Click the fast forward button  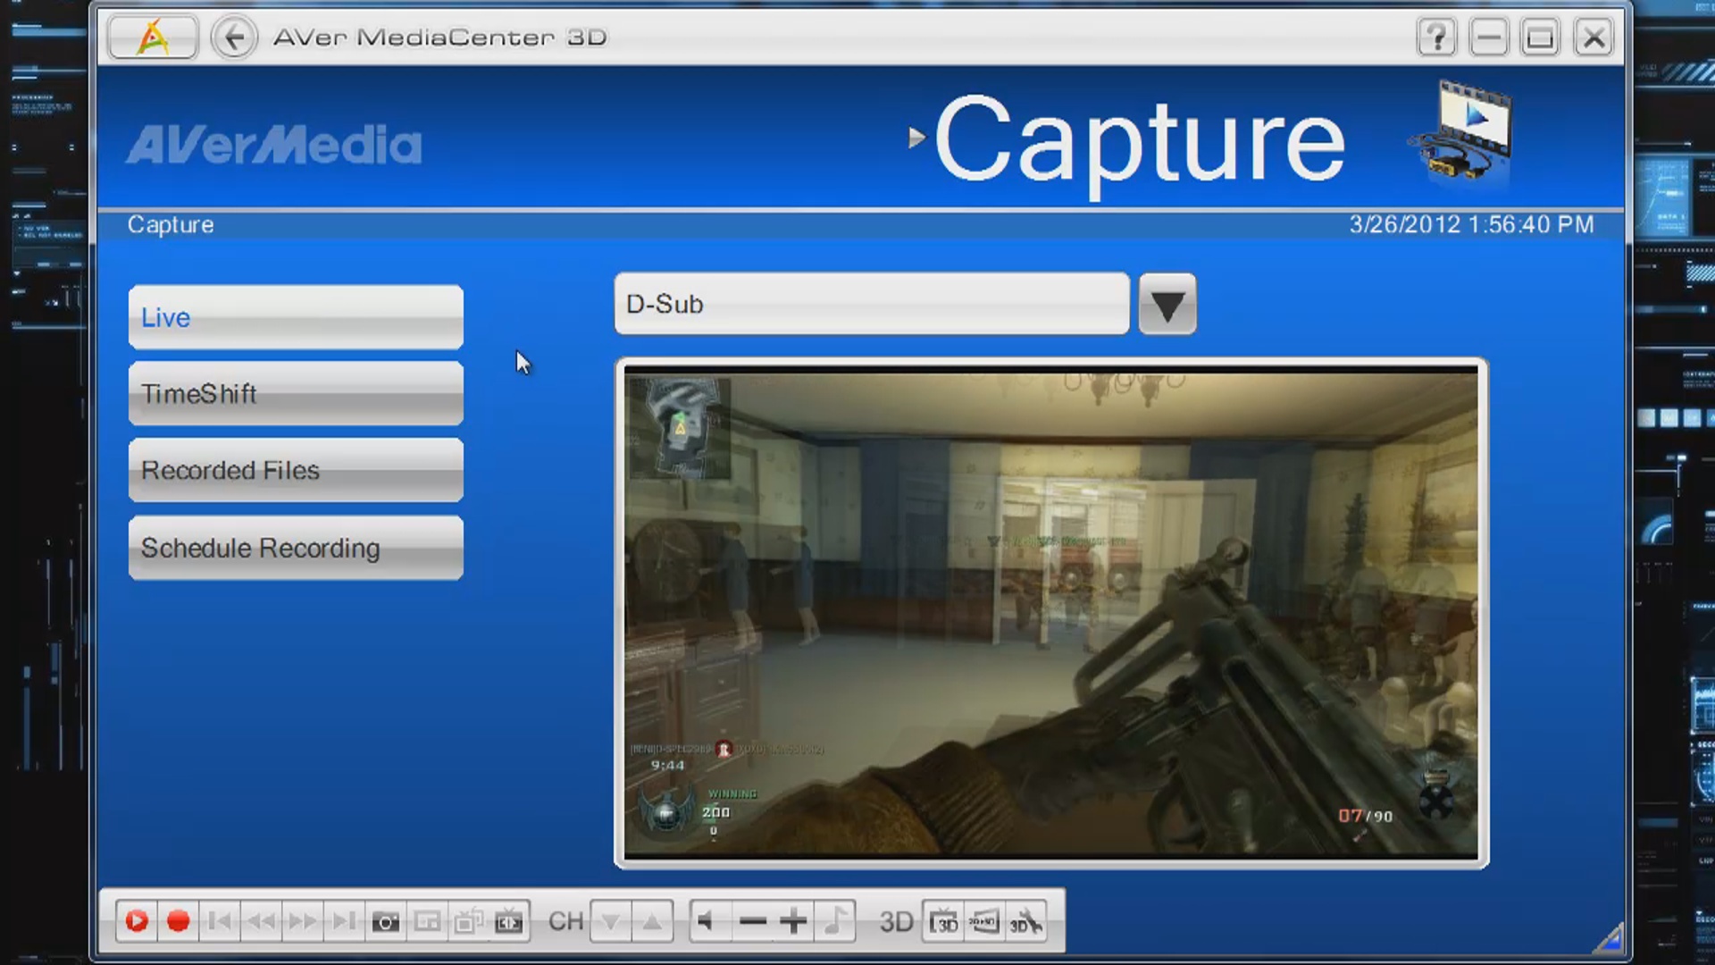tap(302, 921)
